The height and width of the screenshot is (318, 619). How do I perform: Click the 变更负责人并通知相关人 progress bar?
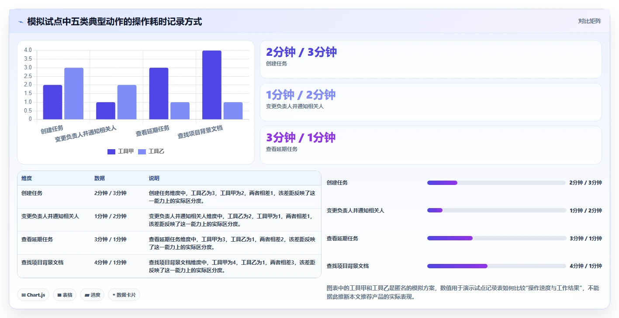coord(496,210)
